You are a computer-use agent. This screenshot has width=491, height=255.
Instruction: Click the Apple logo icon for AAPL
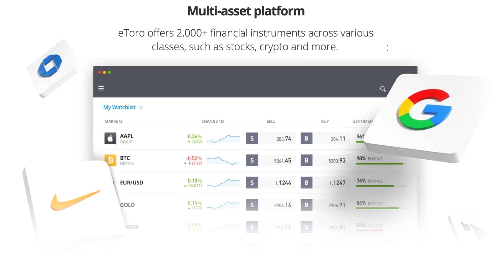[x=110, y=139]
